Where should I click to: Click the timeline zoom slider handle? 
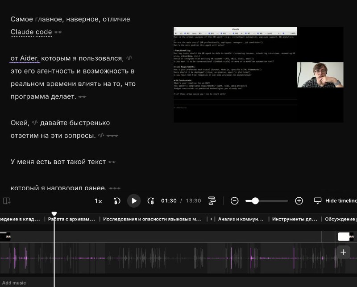[x=255, y=201]
